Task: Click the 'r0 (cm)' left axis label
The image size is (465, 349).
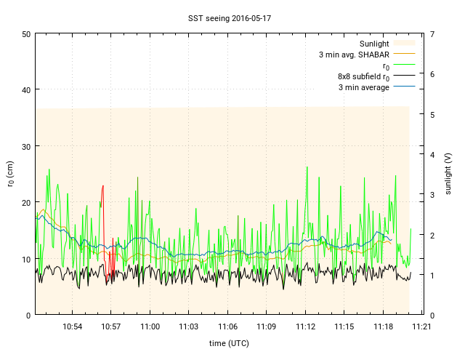Action: tap(10, 174)
